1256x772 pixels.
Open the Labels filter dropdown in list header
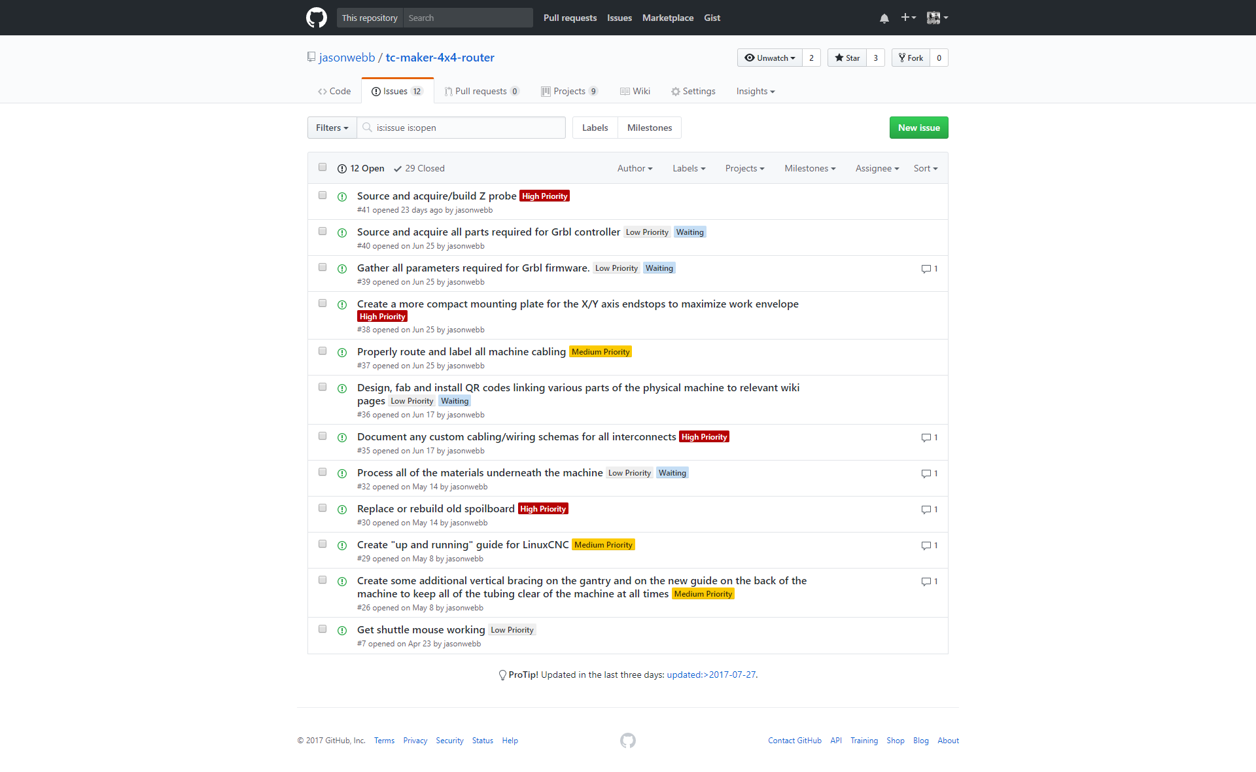click(689, 168)
